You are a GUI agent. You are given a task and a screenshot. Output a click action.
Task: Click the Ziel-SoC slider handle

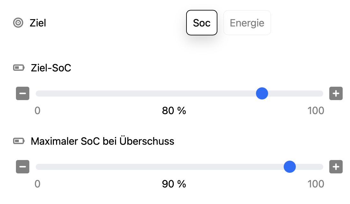[262, 93]
